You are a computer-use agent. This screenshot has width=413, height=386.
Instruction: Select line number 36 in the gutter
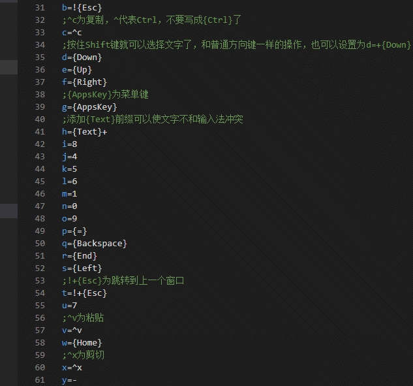(x=40, y=69)
